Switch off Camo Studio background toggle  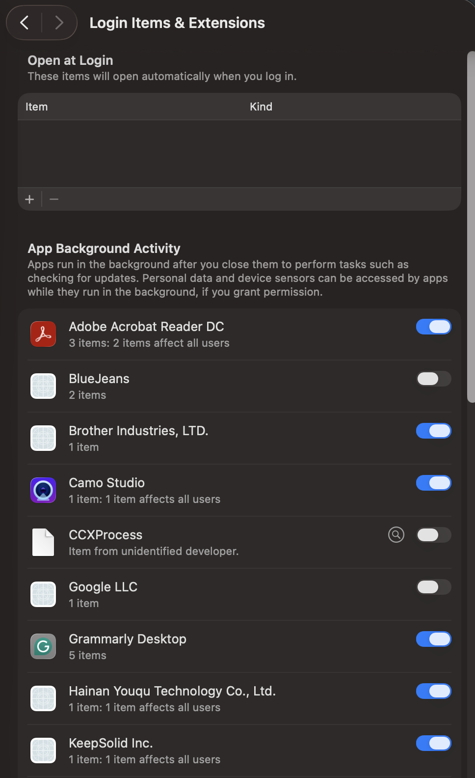434,483
